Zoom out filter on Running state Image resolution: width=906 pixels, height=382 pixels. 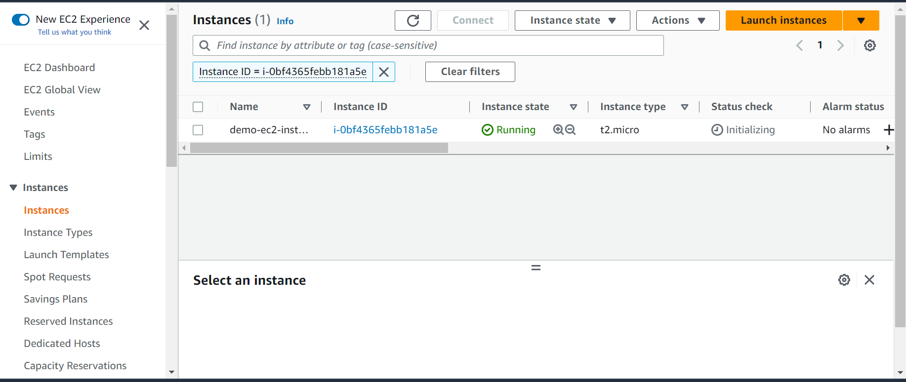click(571, 129)
